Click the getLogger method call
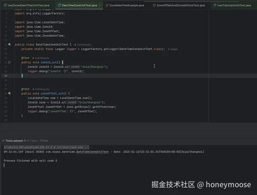The height and width of the screenshot is (195, 257). [x=111, y=49]
